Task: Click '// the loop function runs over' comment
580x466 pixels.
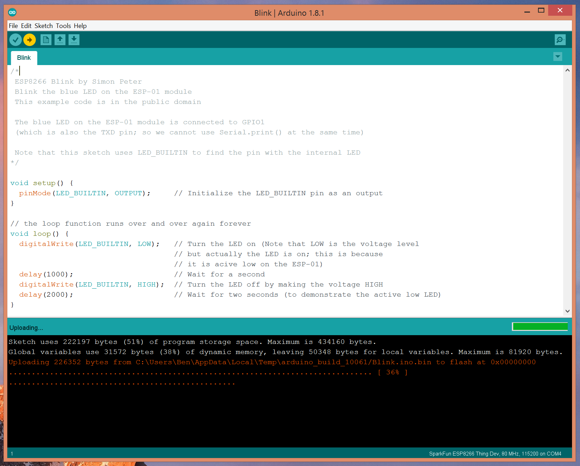Action: [x=130, y=224]
